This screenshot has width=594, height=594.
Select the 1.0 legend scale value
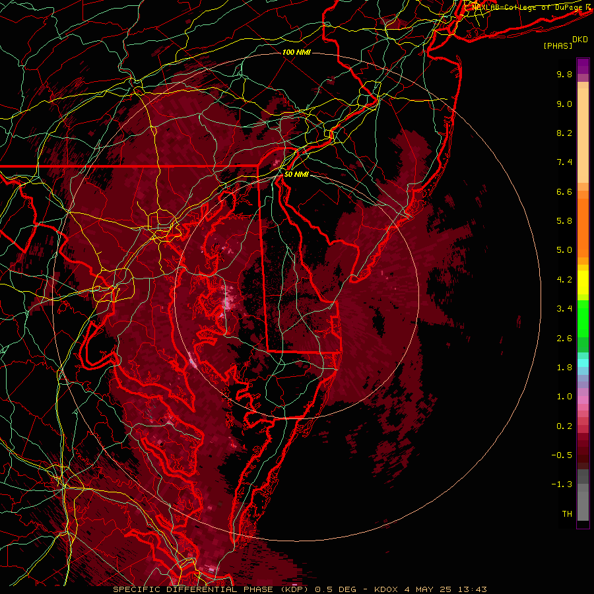[x=564, y=397]
